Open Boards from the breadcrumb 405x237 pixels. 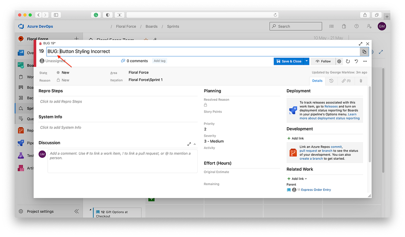click(152, 26)
